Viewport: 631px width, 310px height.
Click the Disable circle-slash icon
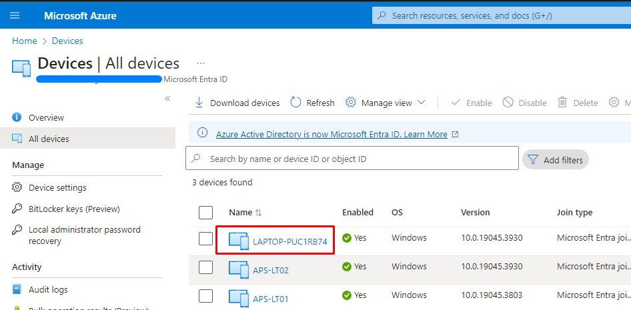click(x=508, y=103)
